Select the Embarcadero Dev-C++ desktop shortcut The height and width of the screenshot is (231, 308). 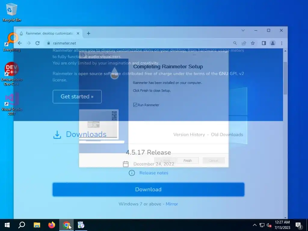coord(12,74)
